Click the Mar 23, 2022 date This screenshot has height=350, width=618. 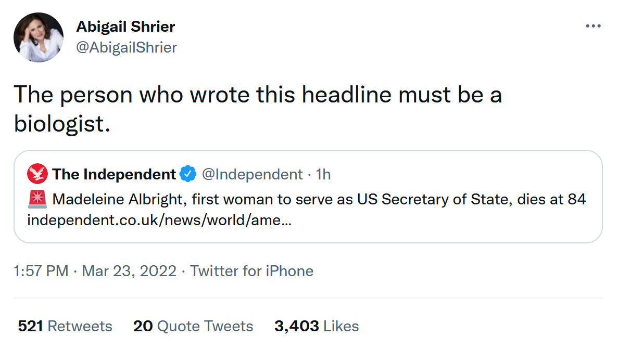(129, 271)
